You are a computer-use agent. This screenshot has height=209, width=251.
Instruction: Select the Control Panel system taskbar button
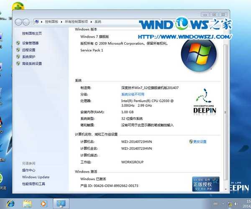tap(61, 204)
